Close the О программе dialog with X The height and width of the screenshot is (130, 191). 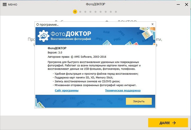152,24
